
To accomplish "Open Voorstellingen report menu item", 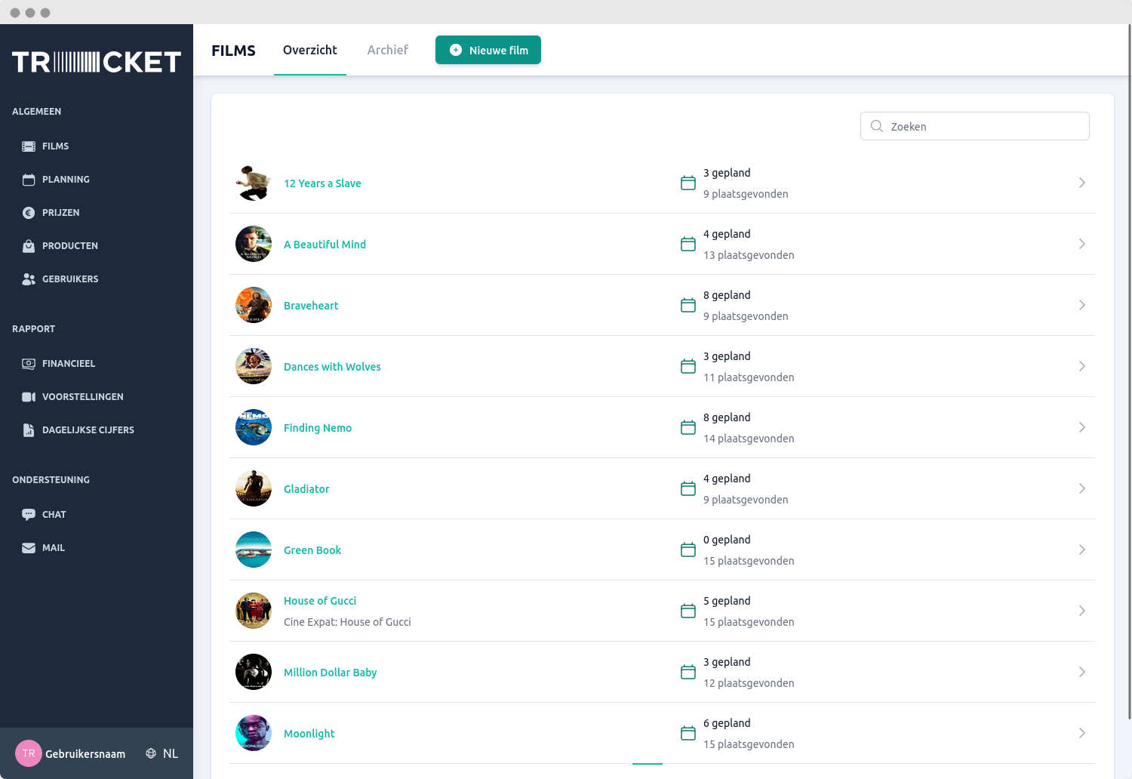I will (83, 397).
